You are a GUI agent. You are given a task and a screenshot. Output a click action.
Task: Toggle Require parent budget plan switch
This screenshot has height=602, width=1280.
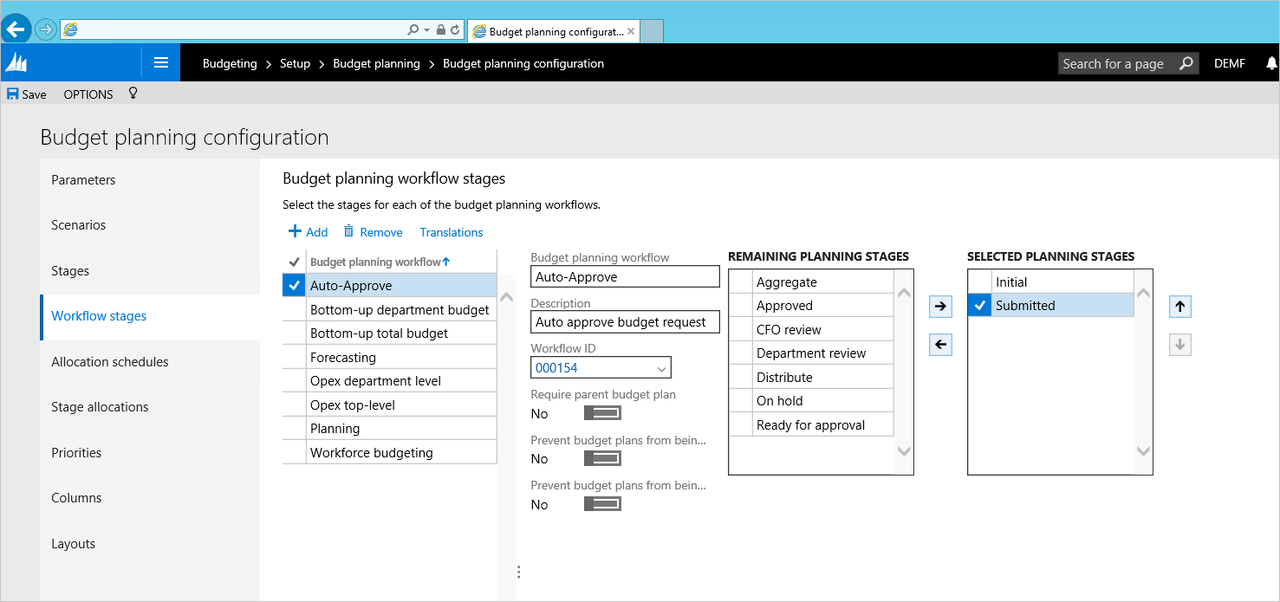602,413
